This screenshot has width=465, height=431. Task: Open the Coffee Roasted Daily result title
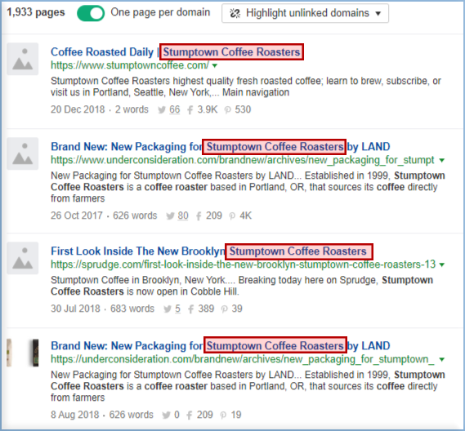click(177, 52)
